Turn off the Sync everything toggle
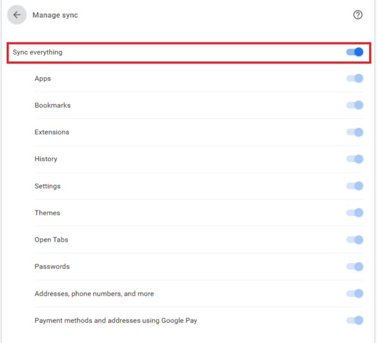The width and height of the screenshot is (377, 343). (355, 52)
